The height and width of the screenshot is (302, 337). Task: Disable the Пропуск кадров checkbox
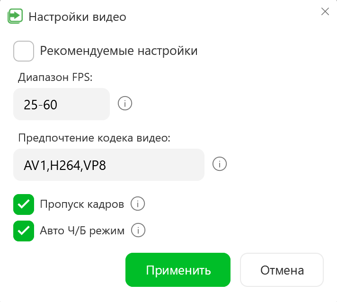coord(24,204)
